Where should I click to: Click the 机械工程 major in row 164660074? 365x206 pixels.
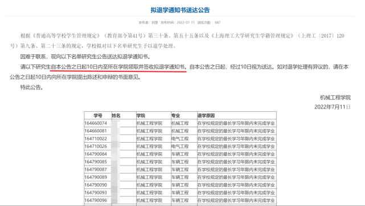[180, 123]
